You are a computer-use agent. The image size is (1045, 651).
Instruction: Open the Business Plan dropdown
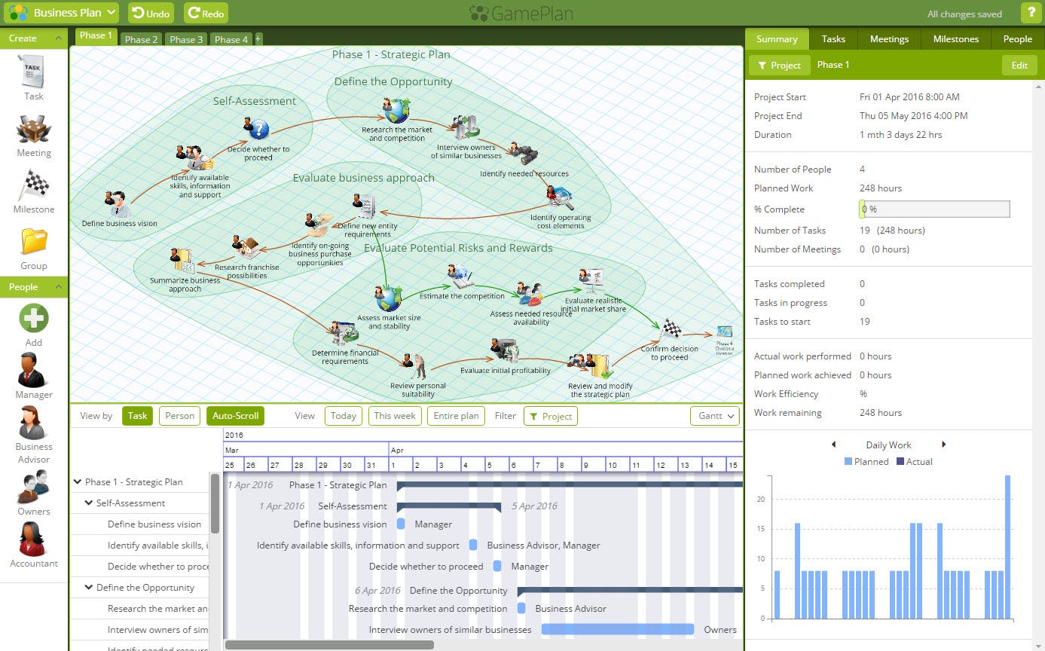tap(63, 12)
